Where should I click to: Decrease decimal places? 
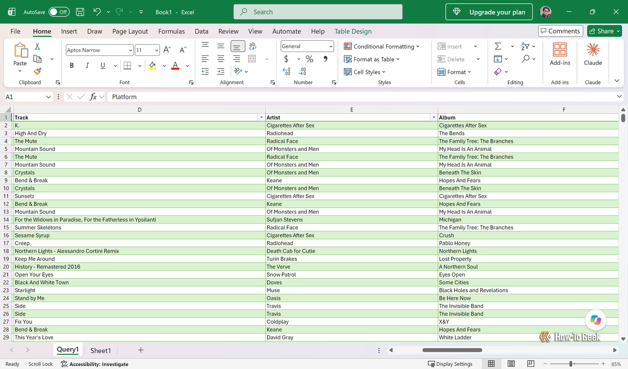302,71
